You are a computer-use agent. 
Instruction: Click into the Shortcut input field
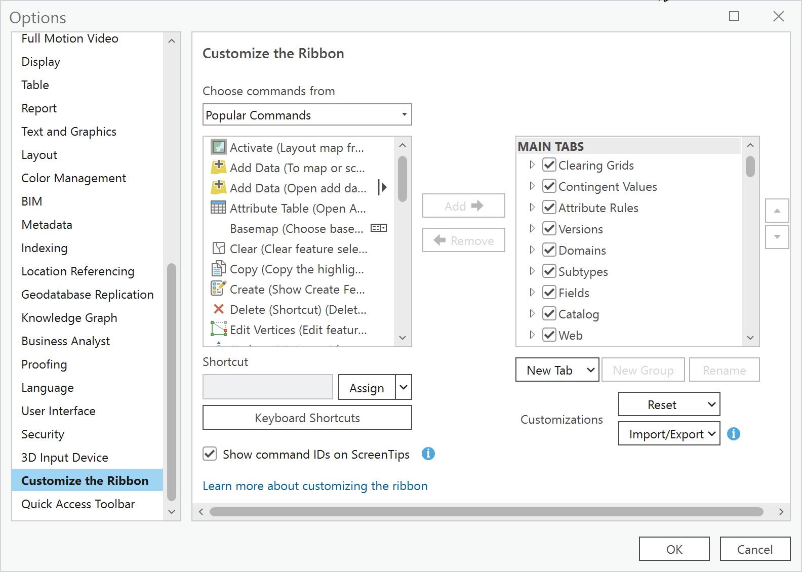[267, 387]
